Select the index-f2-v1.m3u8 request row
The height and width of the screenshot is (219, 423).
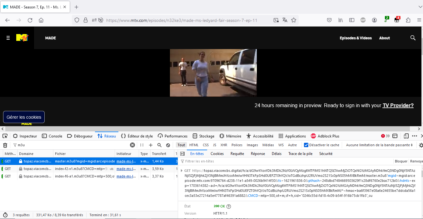(81, 169)
